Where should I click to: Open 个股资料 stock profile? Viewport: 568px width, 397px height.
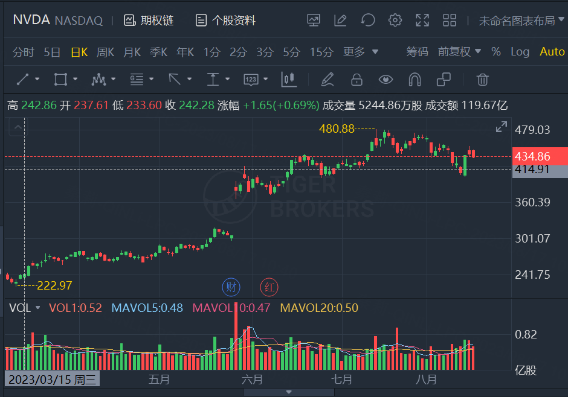pos(225,21)
